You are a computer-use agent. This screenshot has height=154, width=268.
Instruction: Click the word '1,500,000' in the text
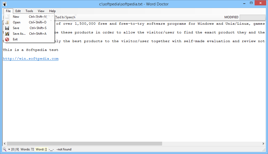tap(85, 24)
